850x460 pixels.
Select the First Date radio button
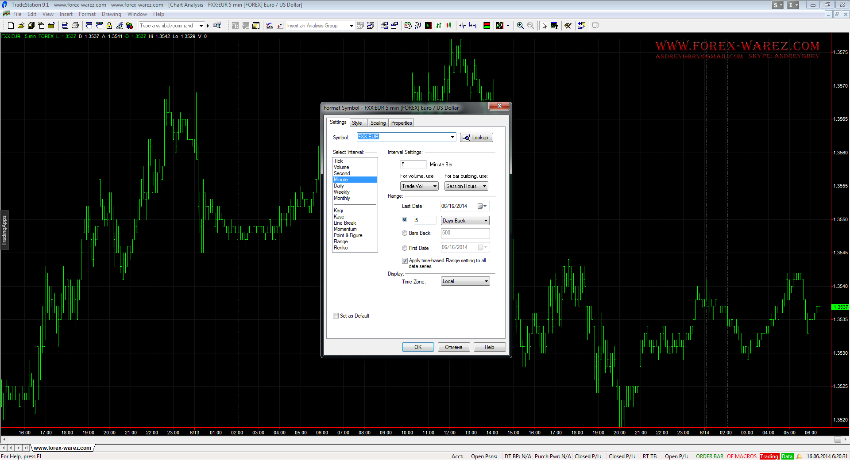click(x=405, y=248)
